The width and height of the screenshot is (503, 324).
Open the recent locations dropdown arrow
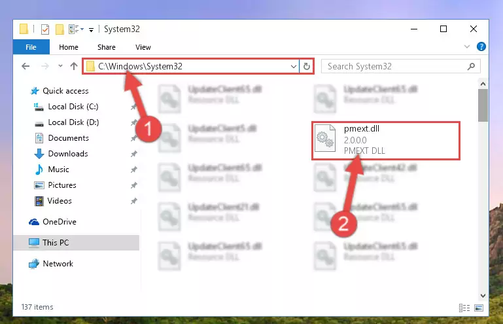coord(60,66)
